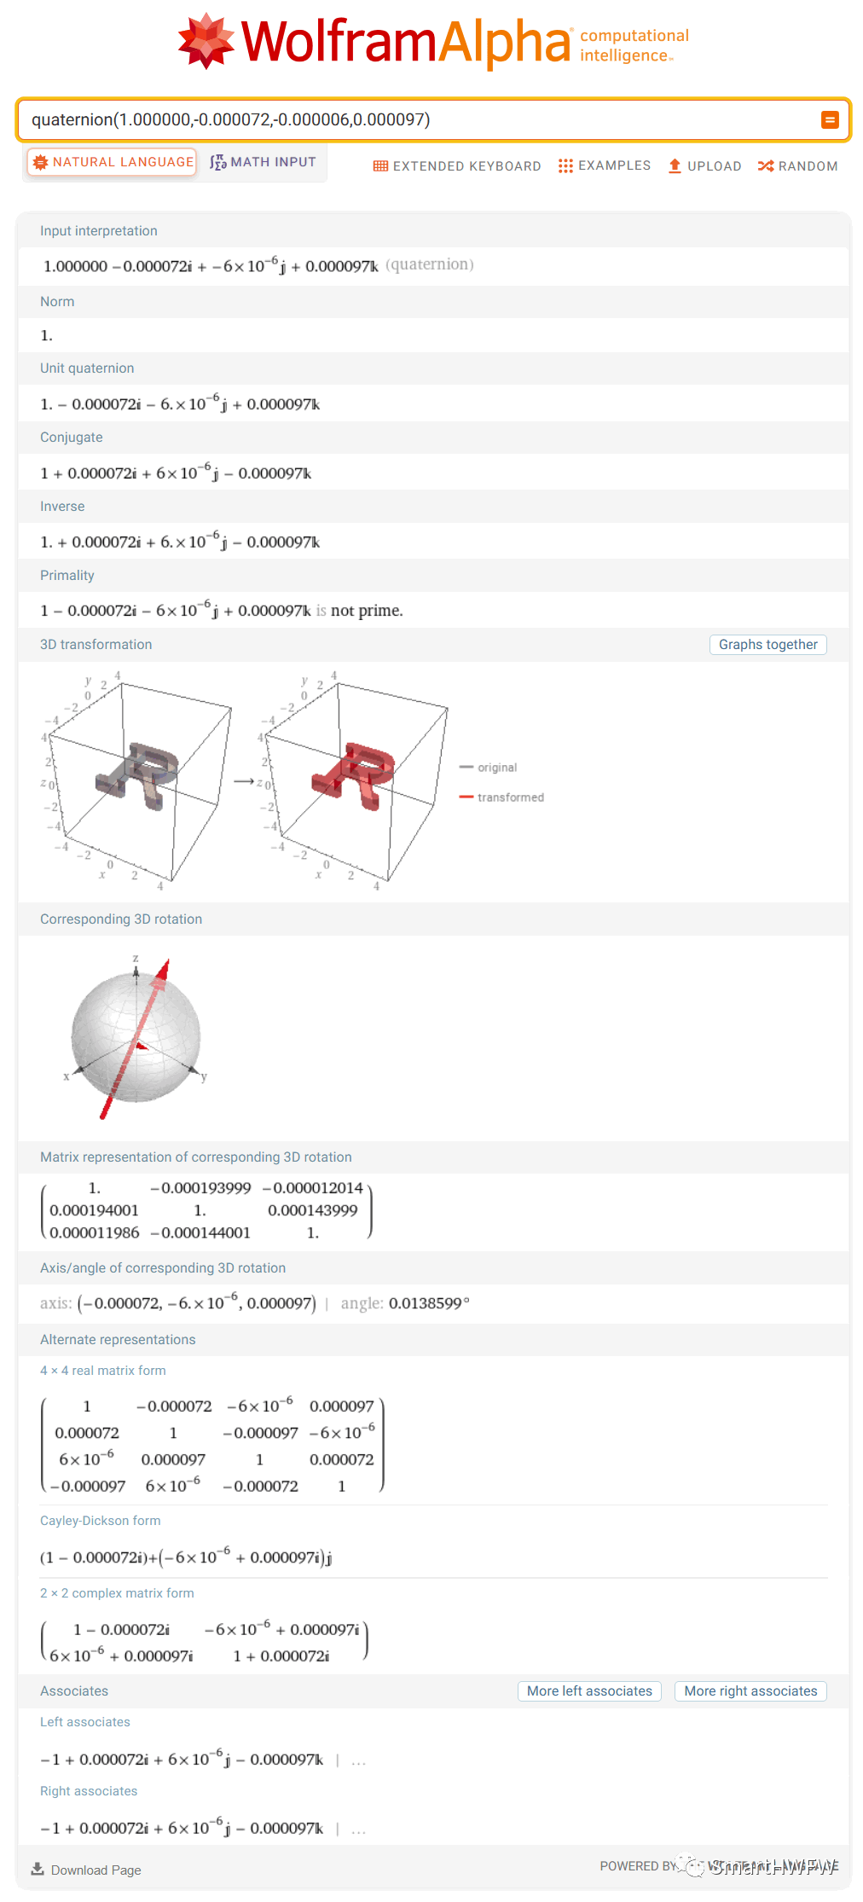Click the Upload icon
Viewport: 863px width, 1902px height.
(675, 165)
